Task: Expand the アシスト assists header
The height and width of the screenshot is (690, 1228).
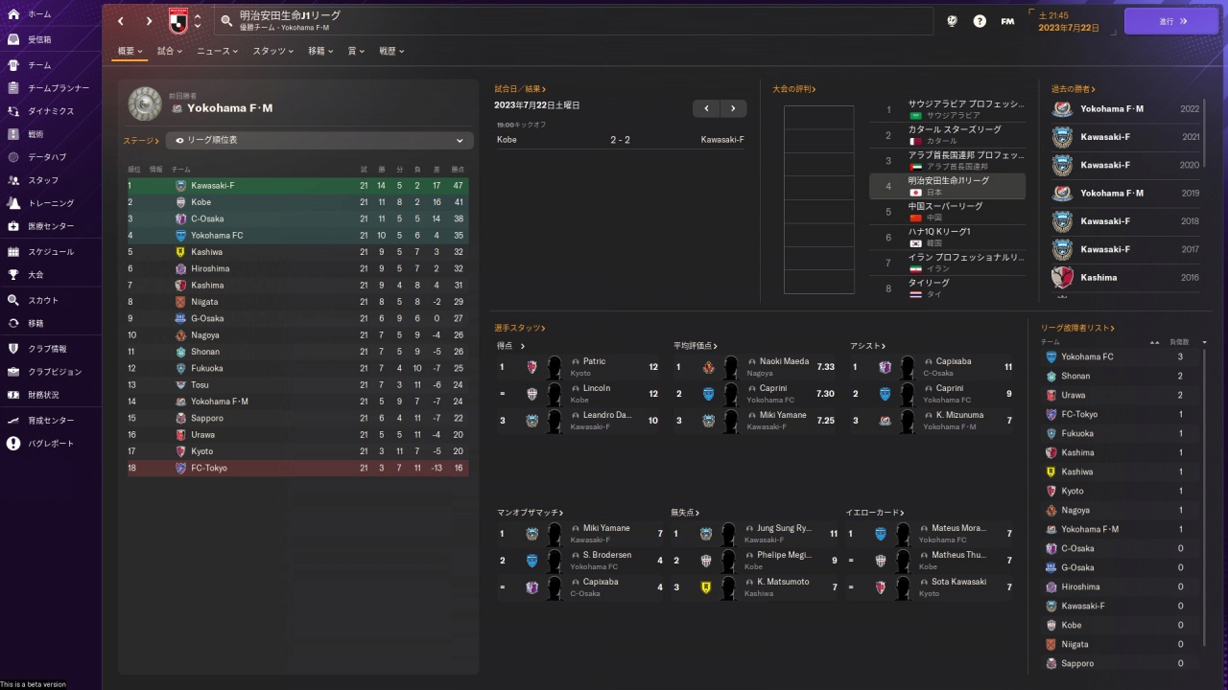Action: 868,346
